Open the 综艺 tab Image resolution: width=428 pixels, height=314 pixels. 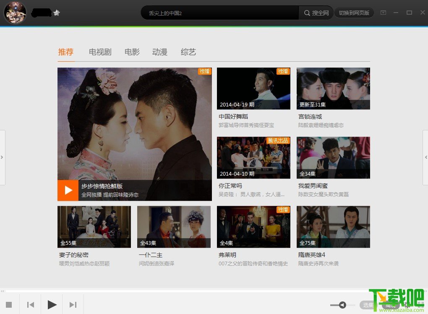(188, 52)
